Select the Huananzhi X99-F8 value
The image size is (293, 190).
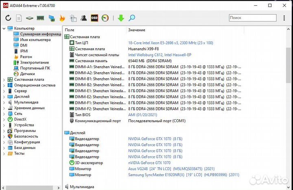point(144,49)
